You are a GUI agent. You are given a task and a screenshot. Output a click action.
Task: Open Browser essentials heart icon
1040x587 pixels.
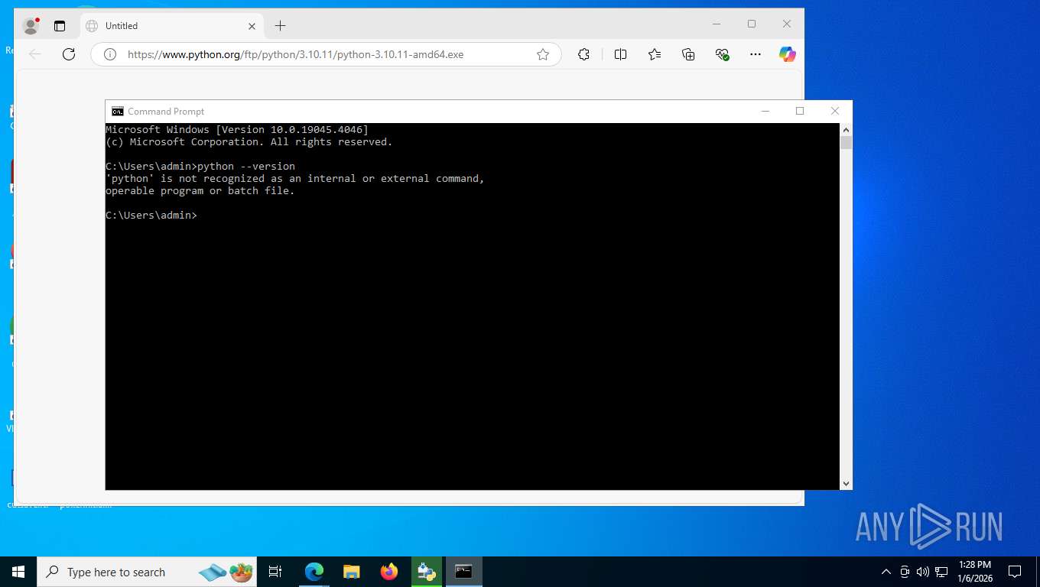[722, 54]
